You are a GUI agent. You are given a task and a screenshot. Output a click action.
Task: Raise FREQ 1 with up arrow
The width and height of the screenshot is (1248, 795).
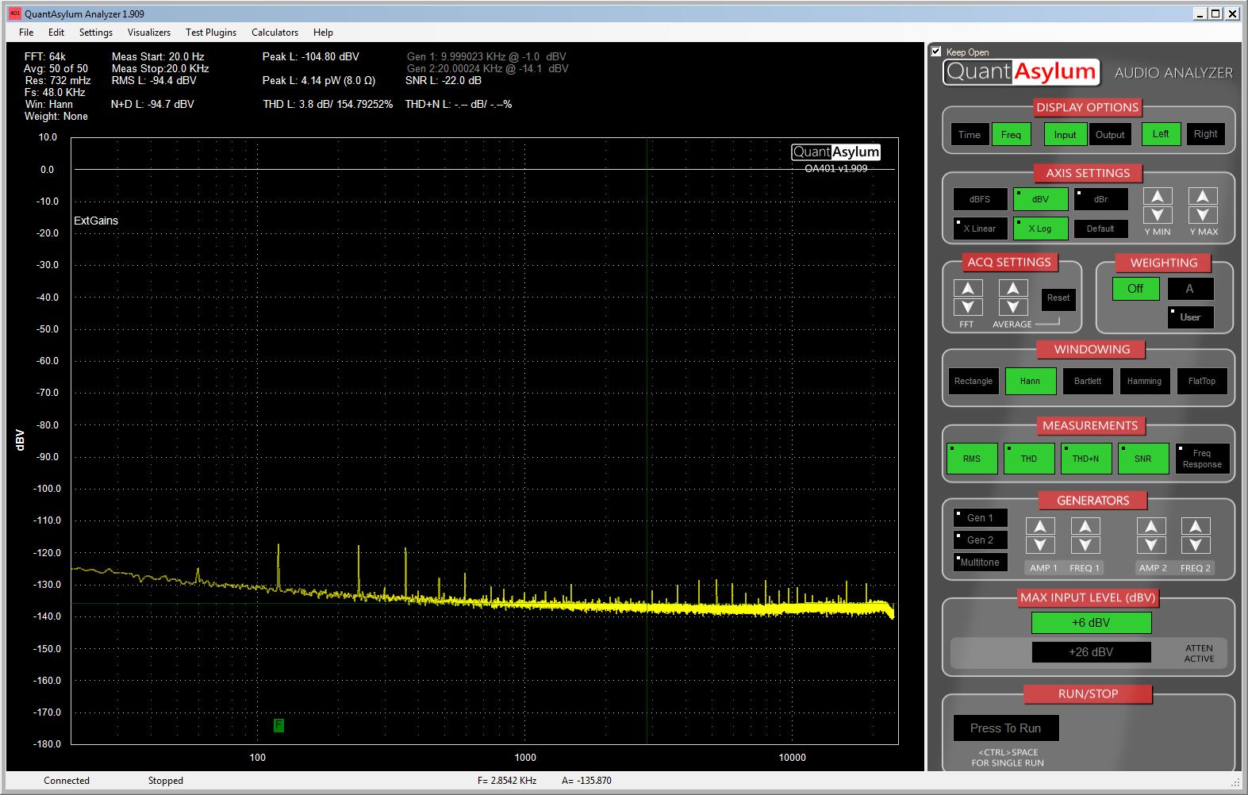tap(1085, 527)
